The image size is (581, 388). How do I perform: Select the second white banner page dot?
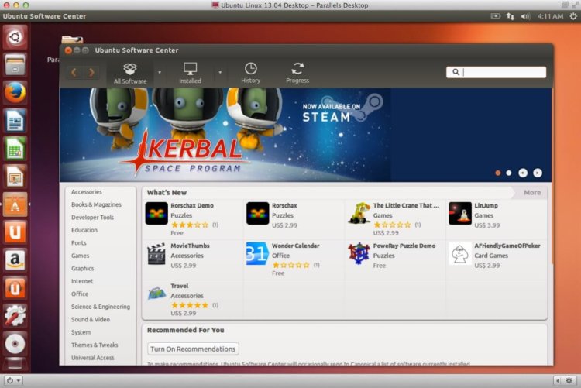tap(509, 173)
